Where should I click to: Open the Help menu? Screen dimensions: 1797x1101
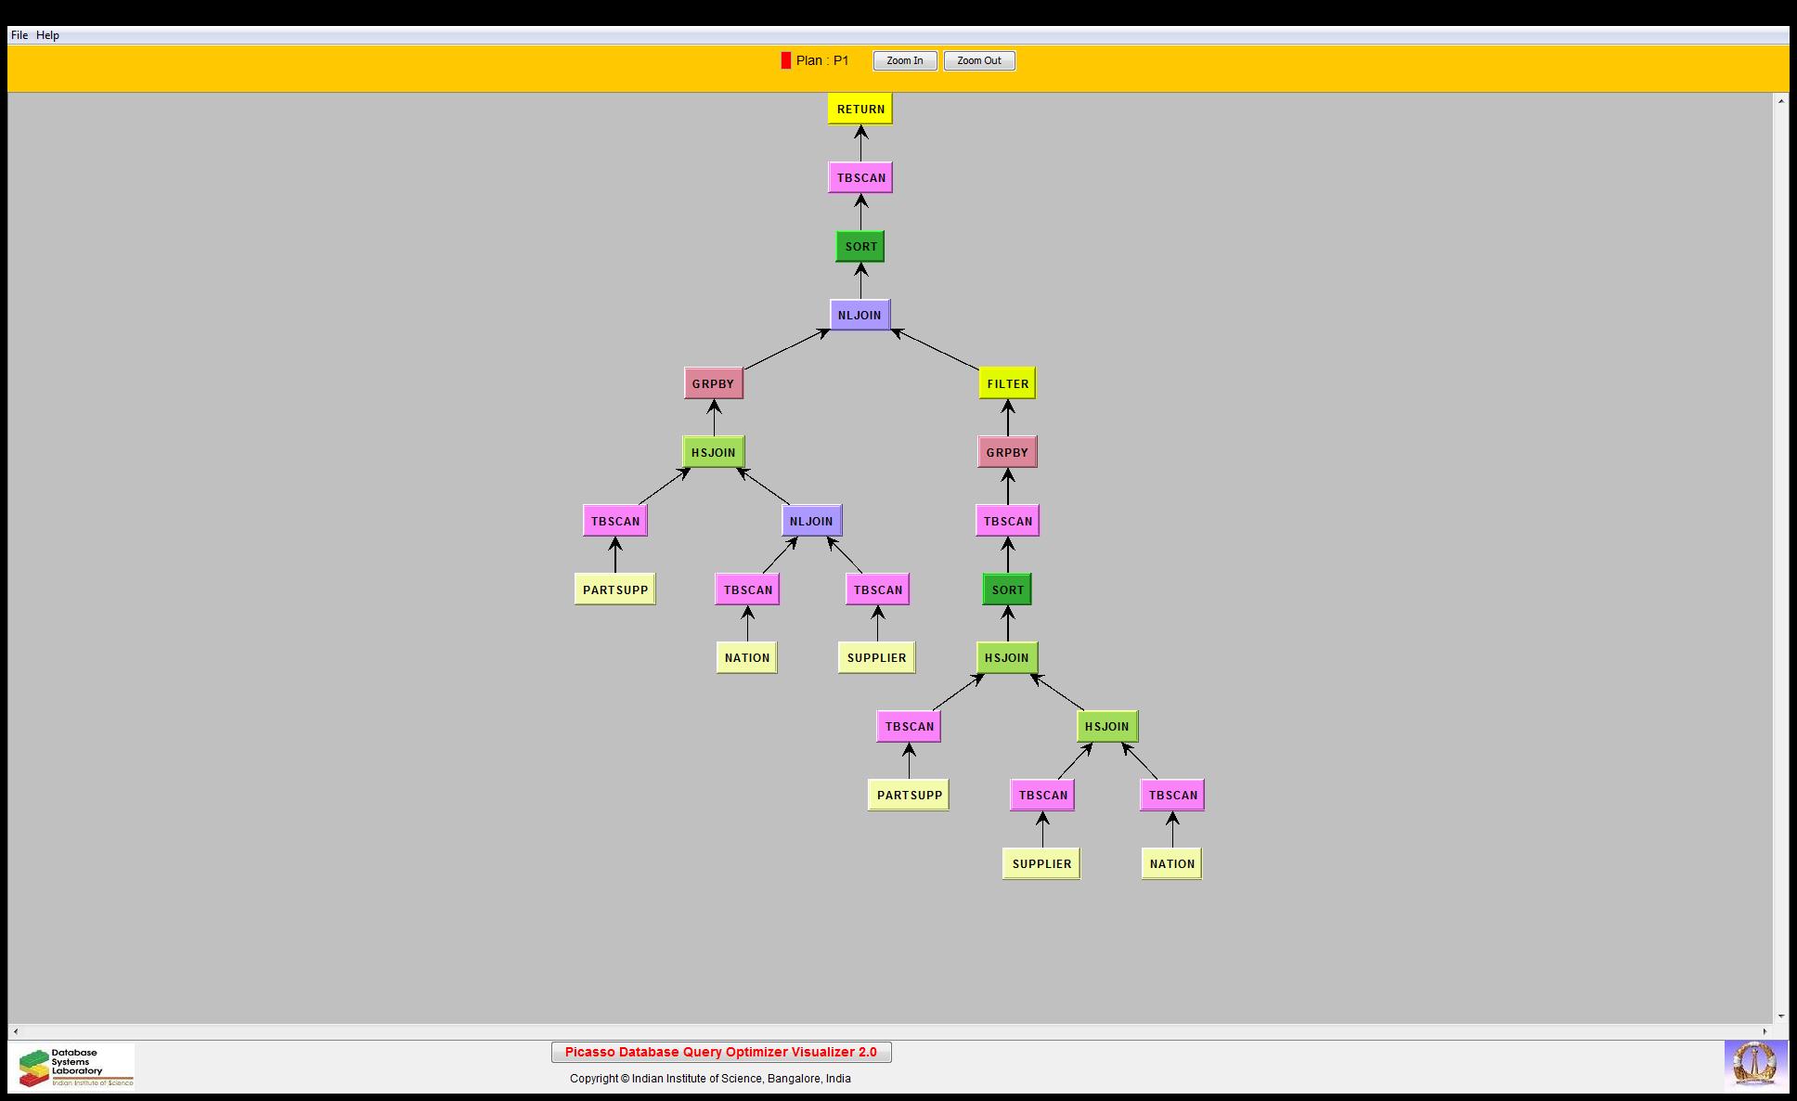(47, 35)
